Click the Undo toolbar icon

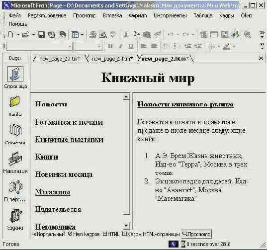171,35
